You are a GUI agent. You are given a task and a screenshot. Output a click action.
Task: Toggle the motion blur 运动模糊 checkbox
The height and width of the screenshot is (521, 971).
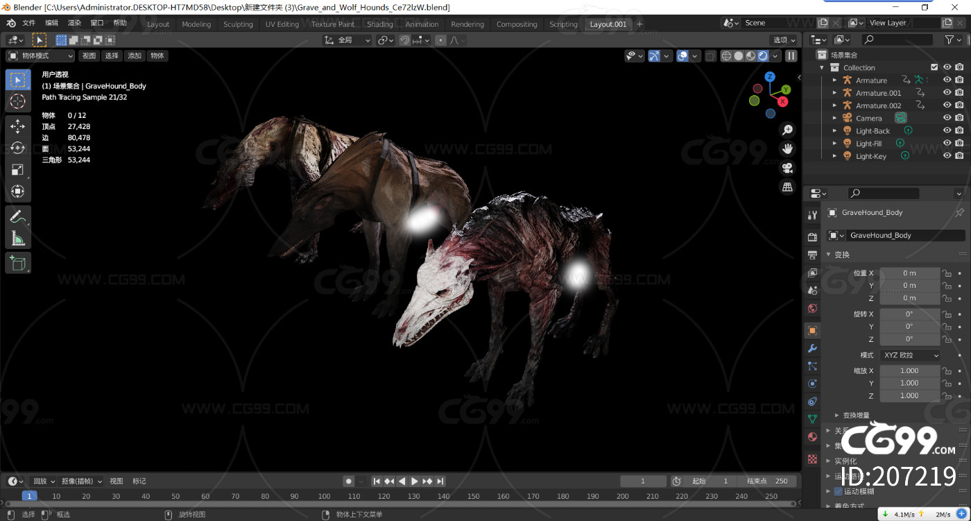point(838,491)
